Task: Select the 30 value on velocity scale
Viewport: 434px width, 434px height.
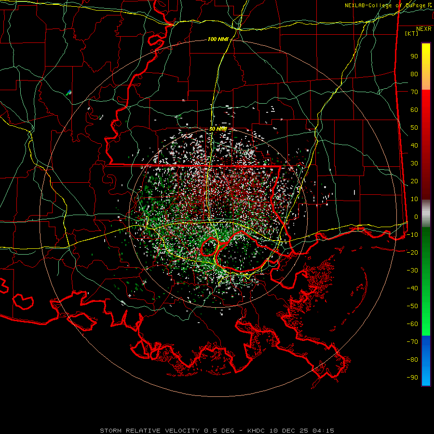Action: coord(414,163)
